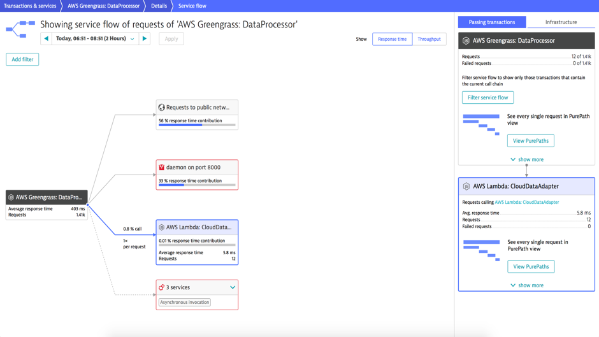599x337 pixels.
Task: Click the 1x per request label
Action: 134,244
